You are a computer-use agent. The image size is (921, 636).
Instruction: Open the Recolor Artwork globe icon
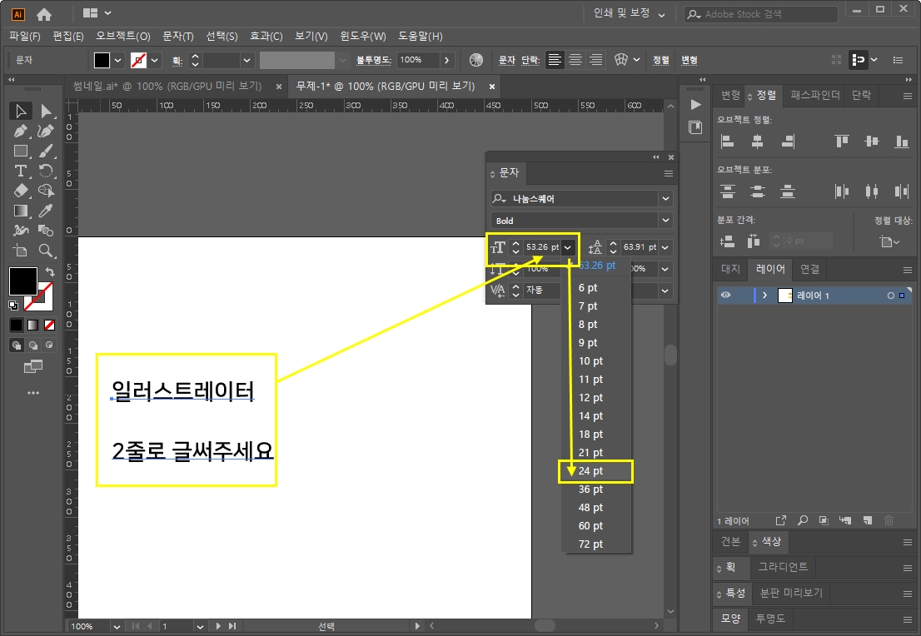(x=476, y=60)
